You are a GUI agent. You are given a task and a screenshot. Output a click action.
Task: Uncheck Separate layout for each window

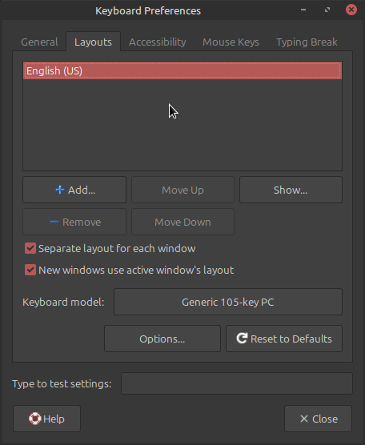[30, 248]
